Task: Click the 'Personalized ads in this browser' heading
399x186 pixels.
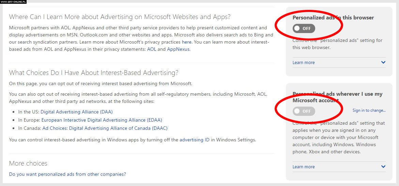Action: [x=333, y=18]
